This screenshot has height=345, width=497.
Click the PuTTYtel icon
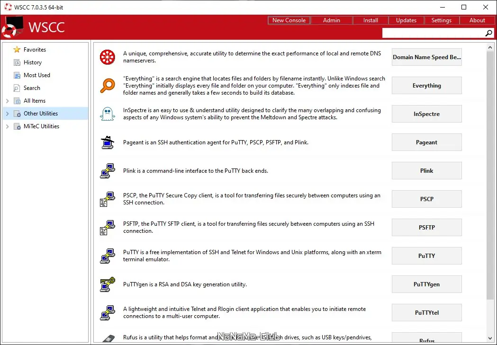coord(108,313)
